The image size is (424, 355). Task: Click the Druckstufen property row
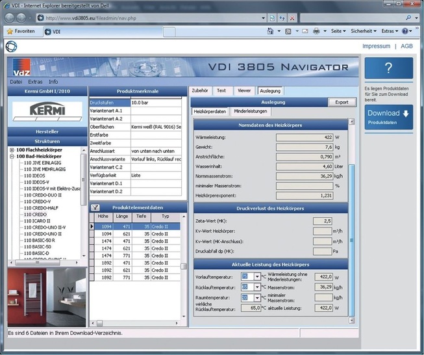(136, 103)
